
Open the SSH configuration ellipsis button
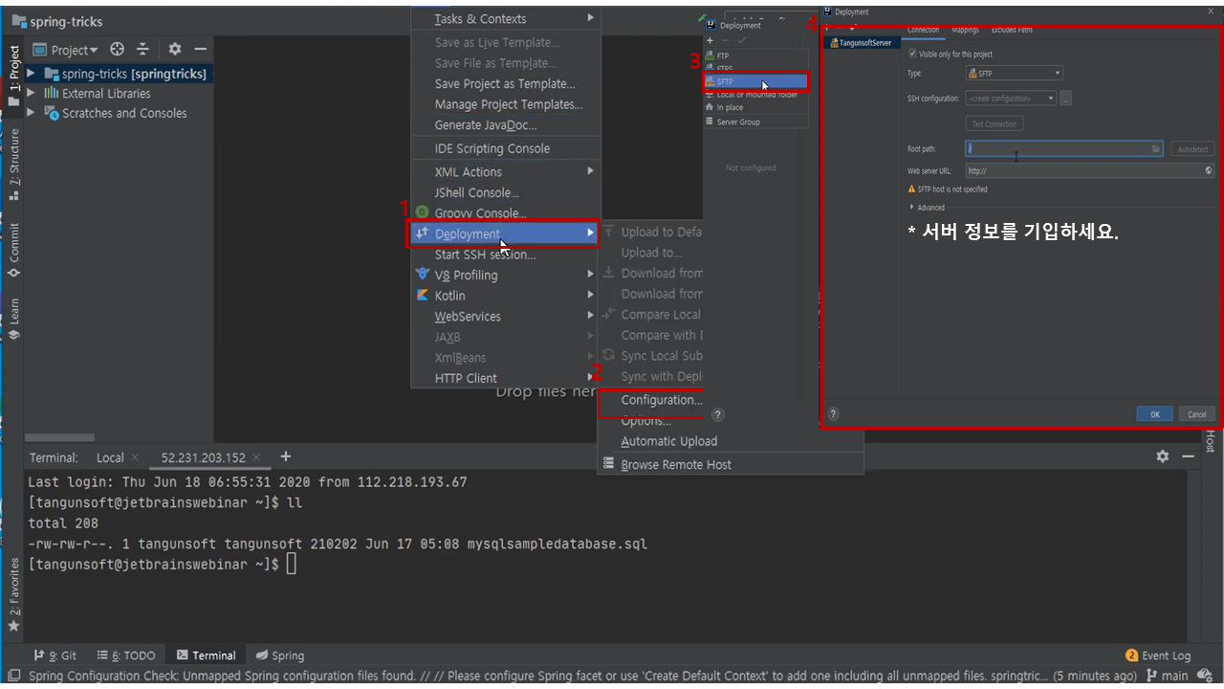click(1065, 99)
